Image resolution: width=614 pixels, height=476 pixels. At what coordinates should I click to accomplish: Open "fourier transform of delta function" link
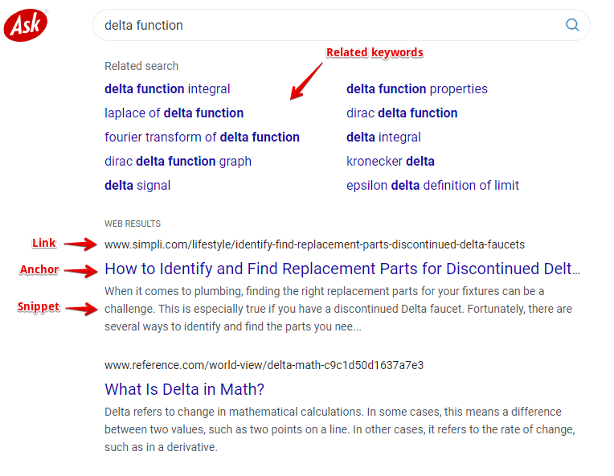click(x=202, y=137)
